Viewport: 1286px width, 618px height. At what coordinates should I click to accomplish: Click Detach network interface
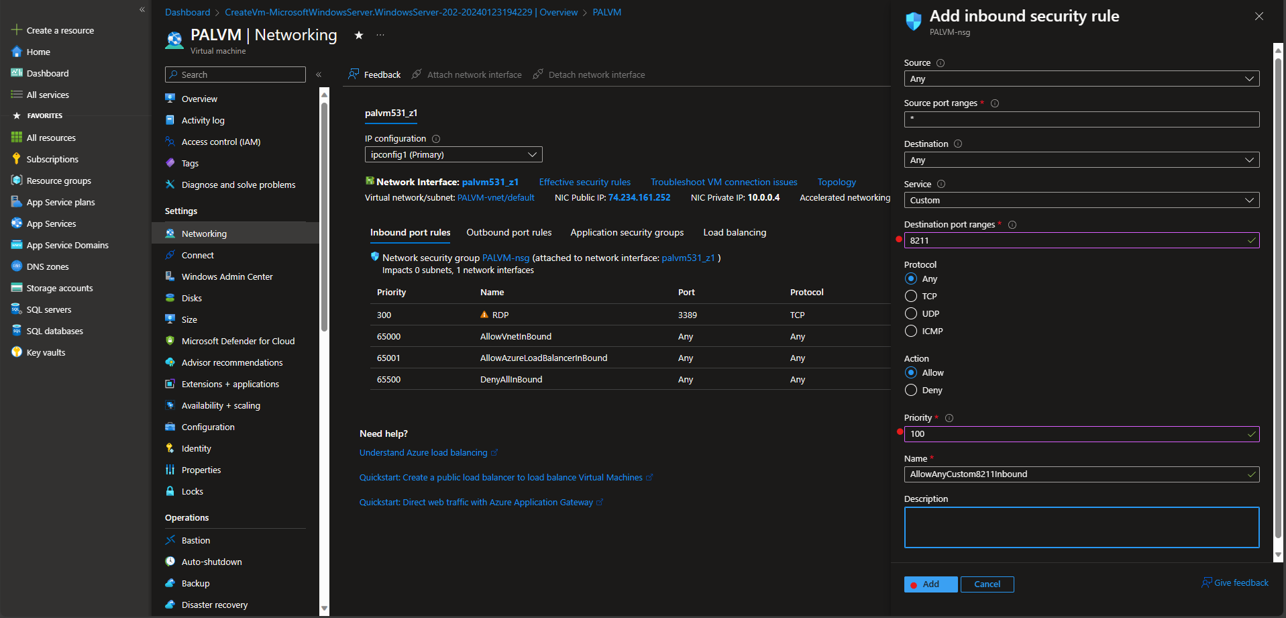pos(589,74)
